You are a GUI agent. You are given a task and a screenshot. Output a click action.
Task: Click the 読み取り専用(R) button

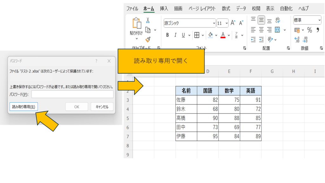point(23,107)
